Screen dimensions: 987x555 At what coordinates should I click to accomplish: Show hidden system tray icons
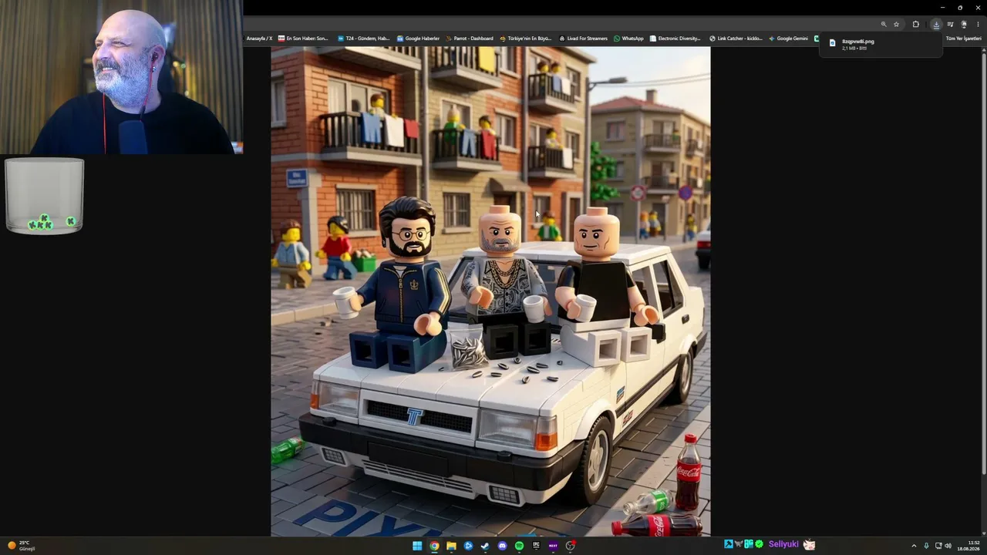pyautogui.click(x=914, y=546)
